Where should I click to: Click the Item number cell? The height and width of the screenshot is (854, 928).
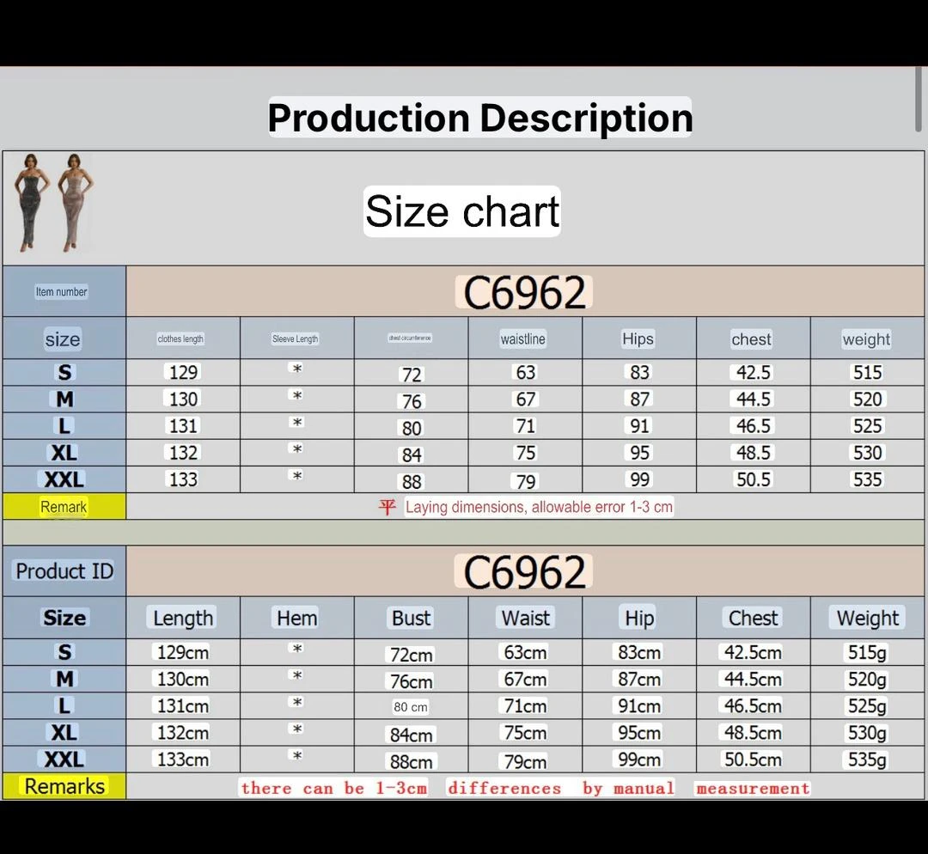coord(62,291)
